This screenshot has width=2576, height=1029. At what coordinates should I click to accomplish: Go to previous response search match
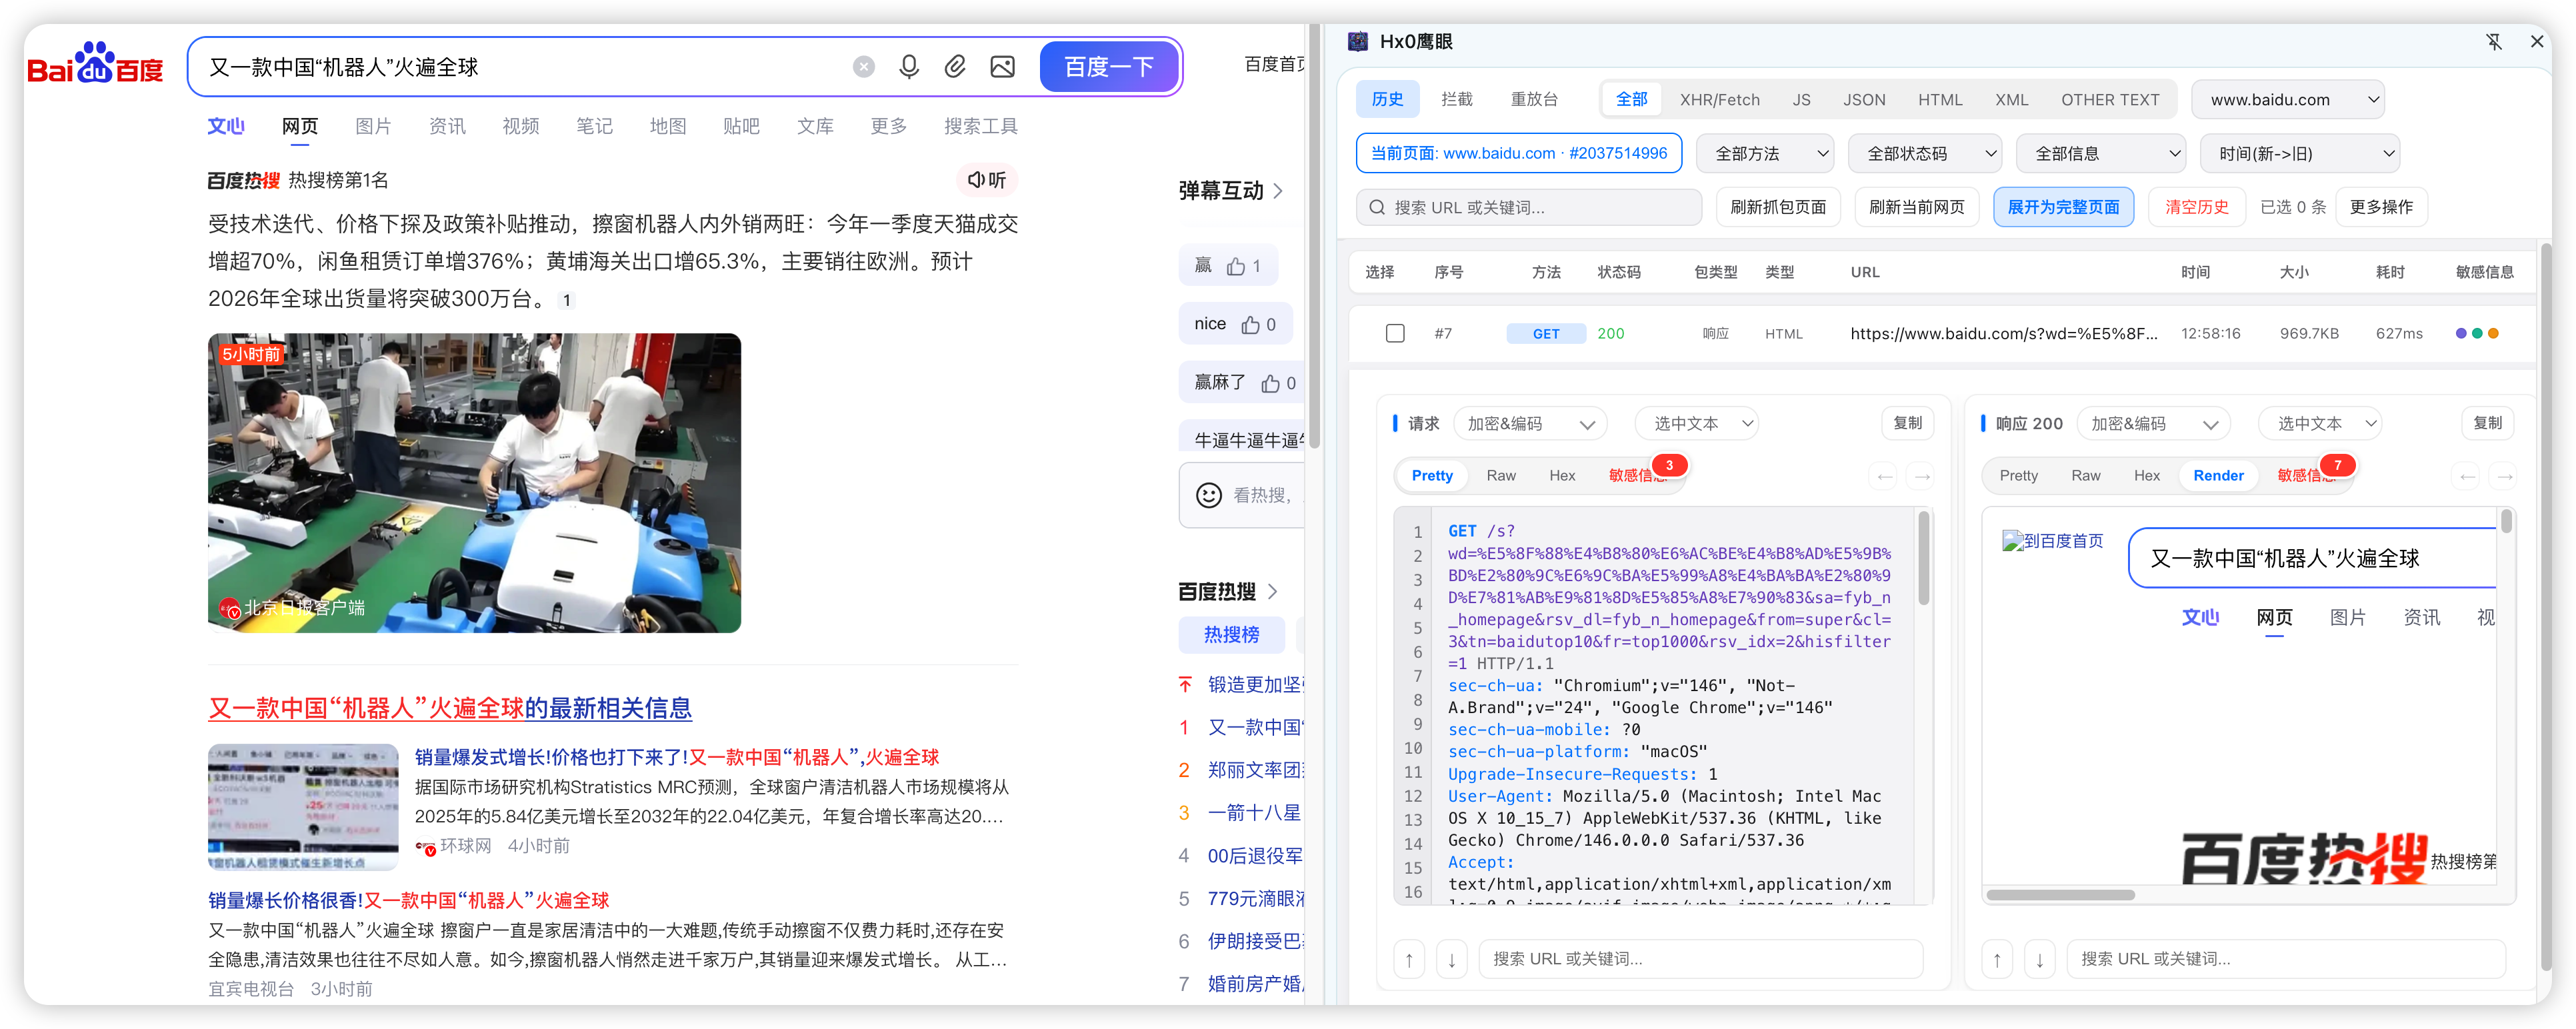coord(1997,960)
